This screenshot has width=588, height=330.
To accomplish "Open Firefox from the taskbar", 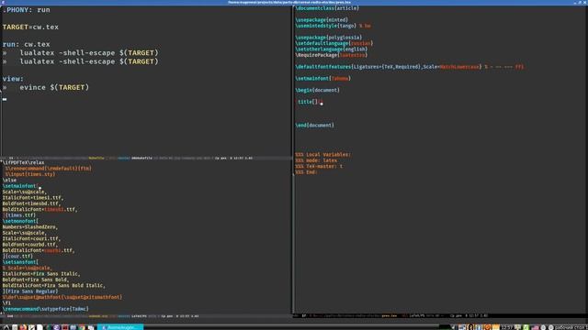I will (x=23, y=327).
